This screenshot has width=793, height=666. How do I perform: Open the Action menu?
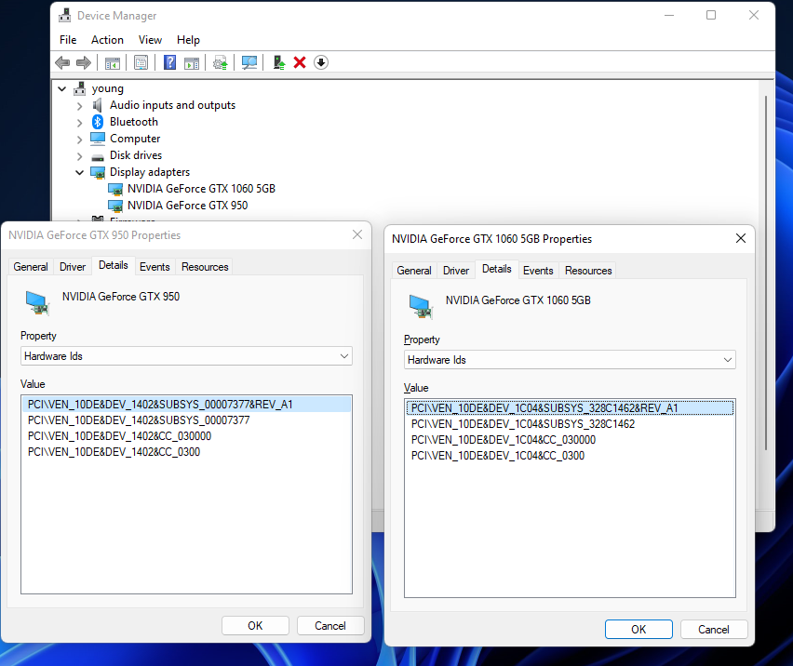tap(107, 40)
